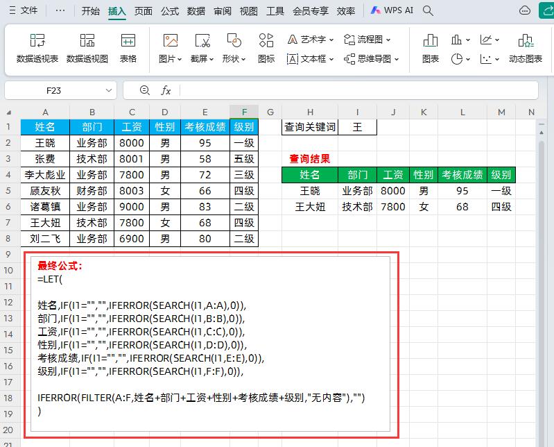
Task: Expand the Name Box dropdown (F23)
Action: coord(109,90)
